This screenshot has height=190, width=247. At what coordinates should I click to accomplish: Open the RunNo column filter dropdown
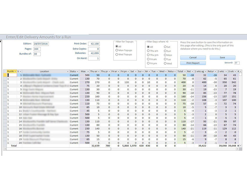tap(15, 71)
